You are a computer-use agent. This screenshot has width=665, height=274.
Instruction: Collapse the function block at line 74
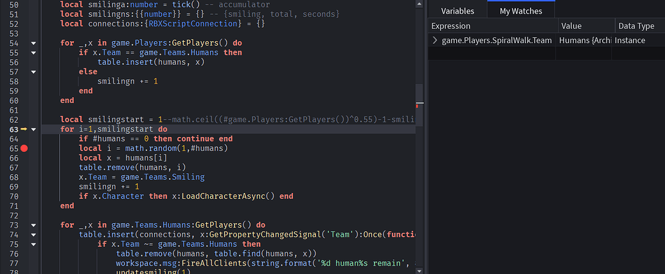pyautogui.click(x=33, y=235)
